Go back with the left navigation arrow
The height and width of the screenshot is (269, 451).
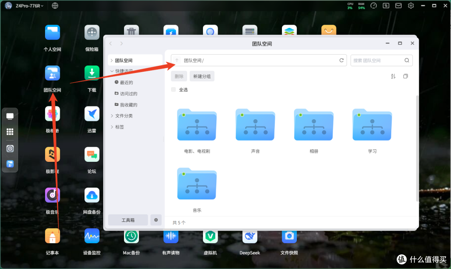(111, 43)
